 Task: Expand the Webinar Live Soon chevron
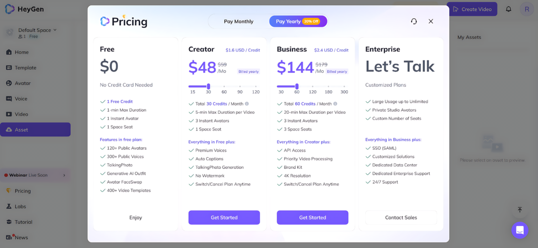coord(64,175)
